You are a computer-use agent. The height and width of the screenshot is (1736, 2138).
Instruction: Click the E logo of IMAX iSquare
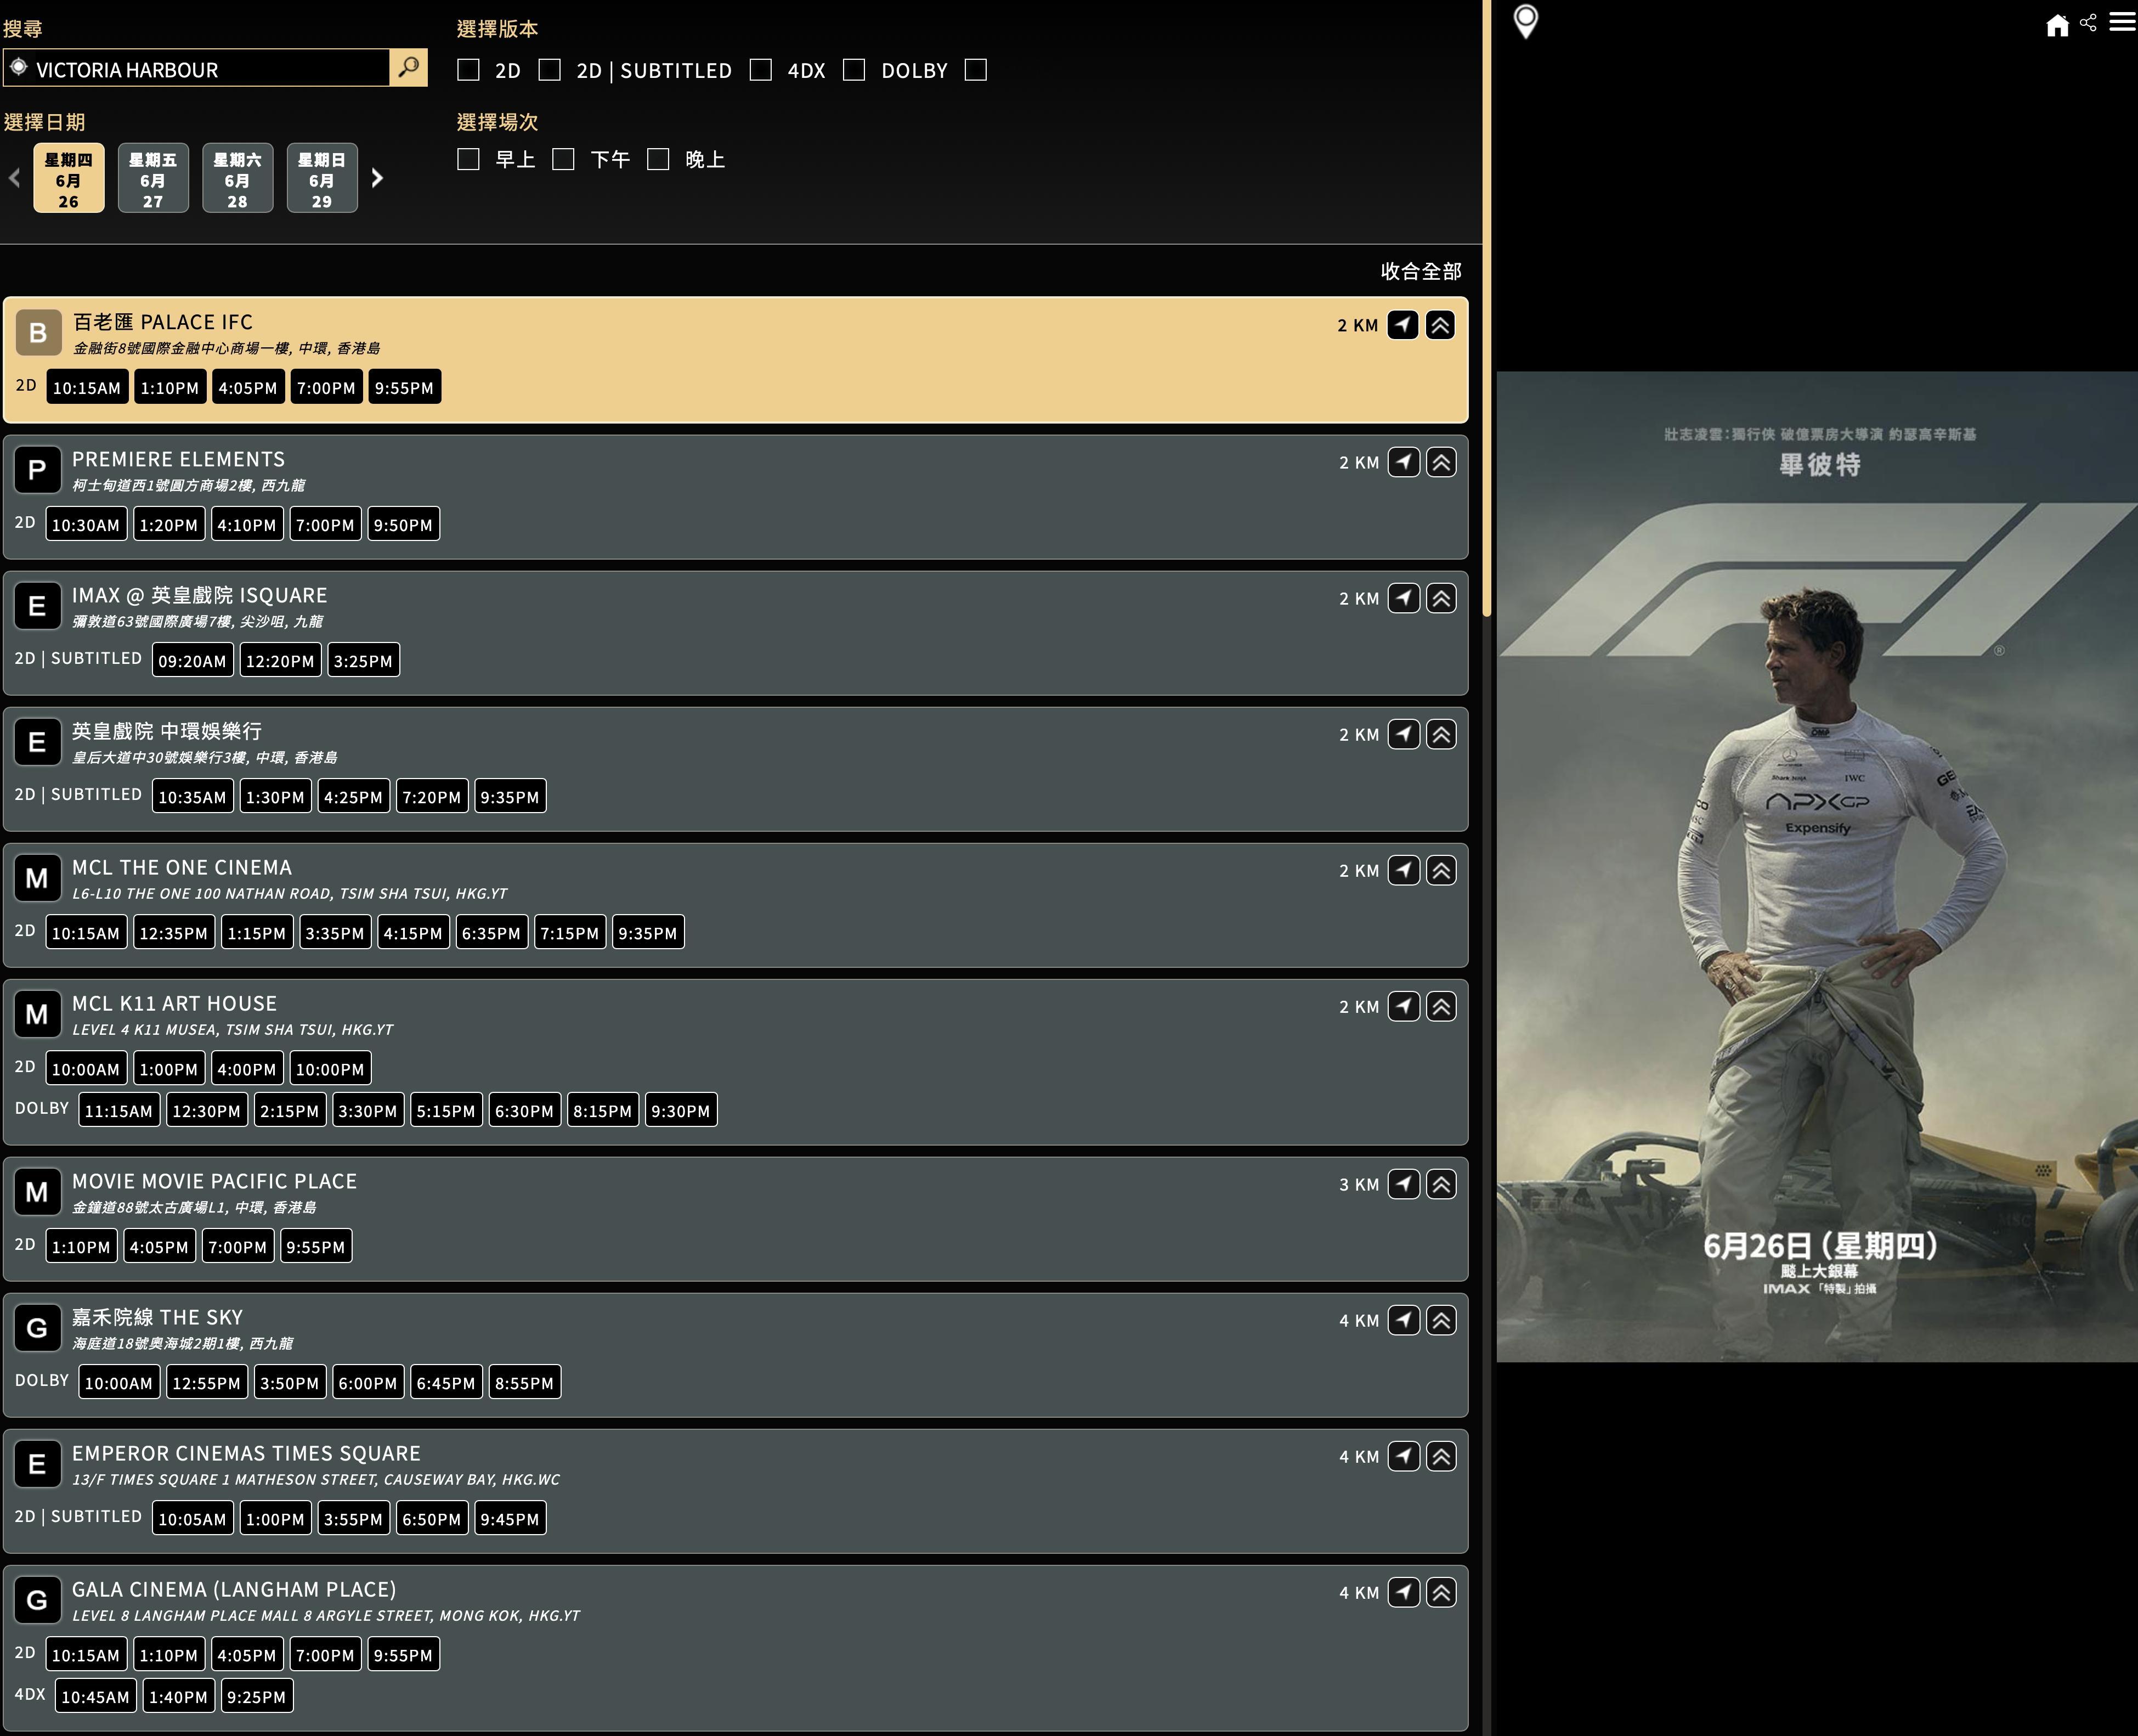click(x=37, y=605)
